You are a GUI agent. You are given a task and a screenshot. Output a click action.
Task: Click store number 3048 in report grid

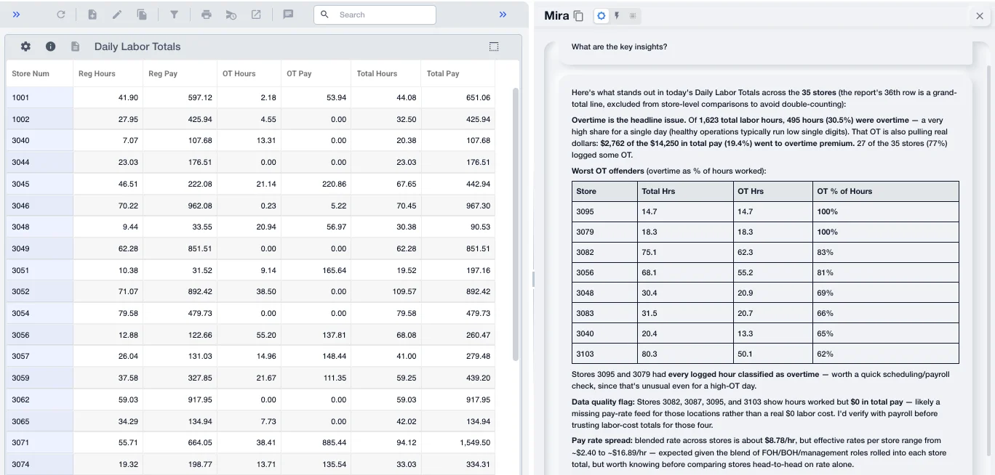click(40, 227)
